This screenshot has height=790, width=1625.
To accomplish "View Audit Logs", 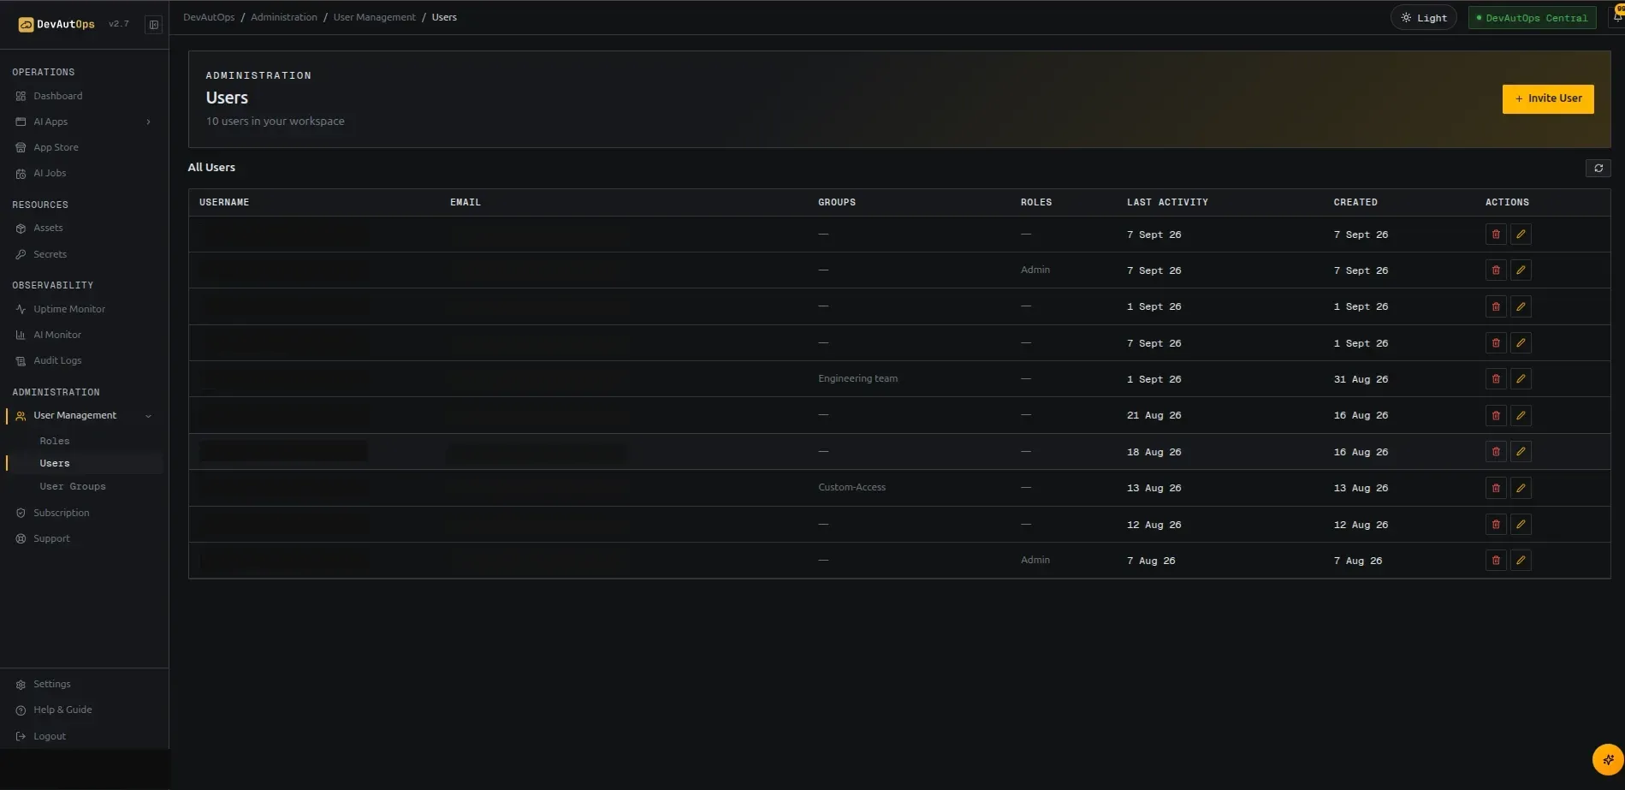I will [57, 361].
